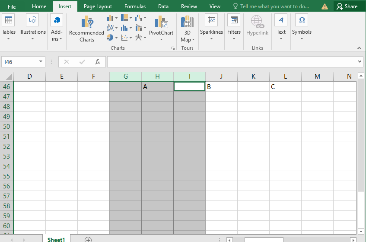
Task: Click horizontal scrollbar left arrow
Action: coord(229,240)
